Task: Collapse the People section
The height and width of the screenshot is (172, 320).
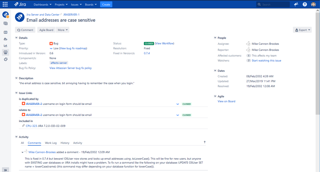Action: pyautogui.click(x=215, y=38)
